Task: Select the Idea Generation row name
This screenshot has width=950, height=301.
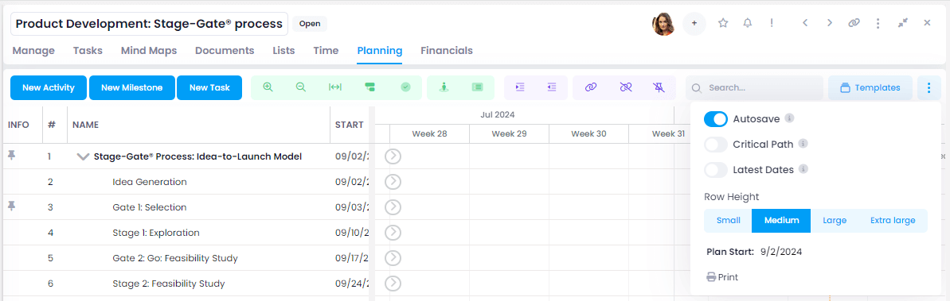Action: click(x=150, y=182)
